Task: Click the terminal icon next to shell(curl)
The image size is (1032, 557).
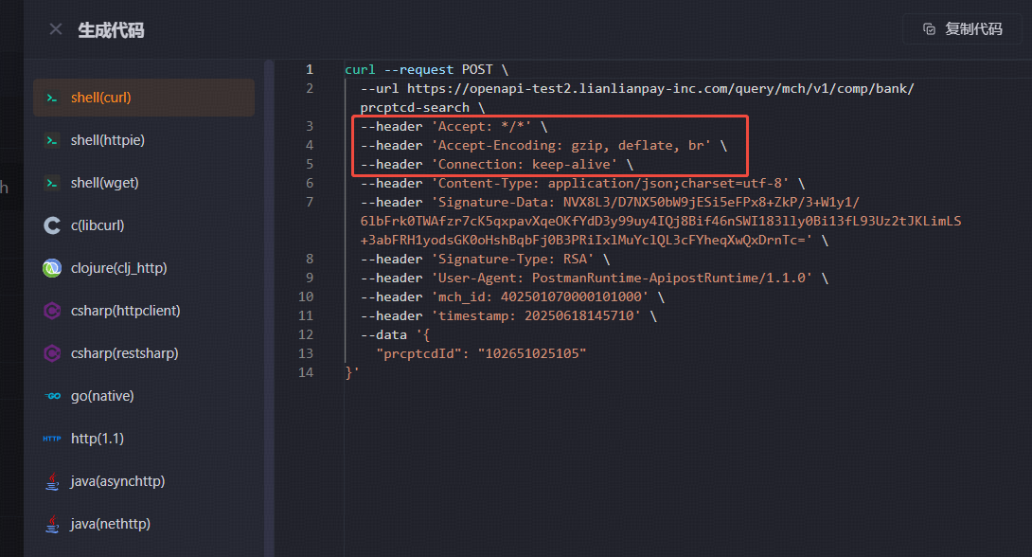Action: point(52,98)
